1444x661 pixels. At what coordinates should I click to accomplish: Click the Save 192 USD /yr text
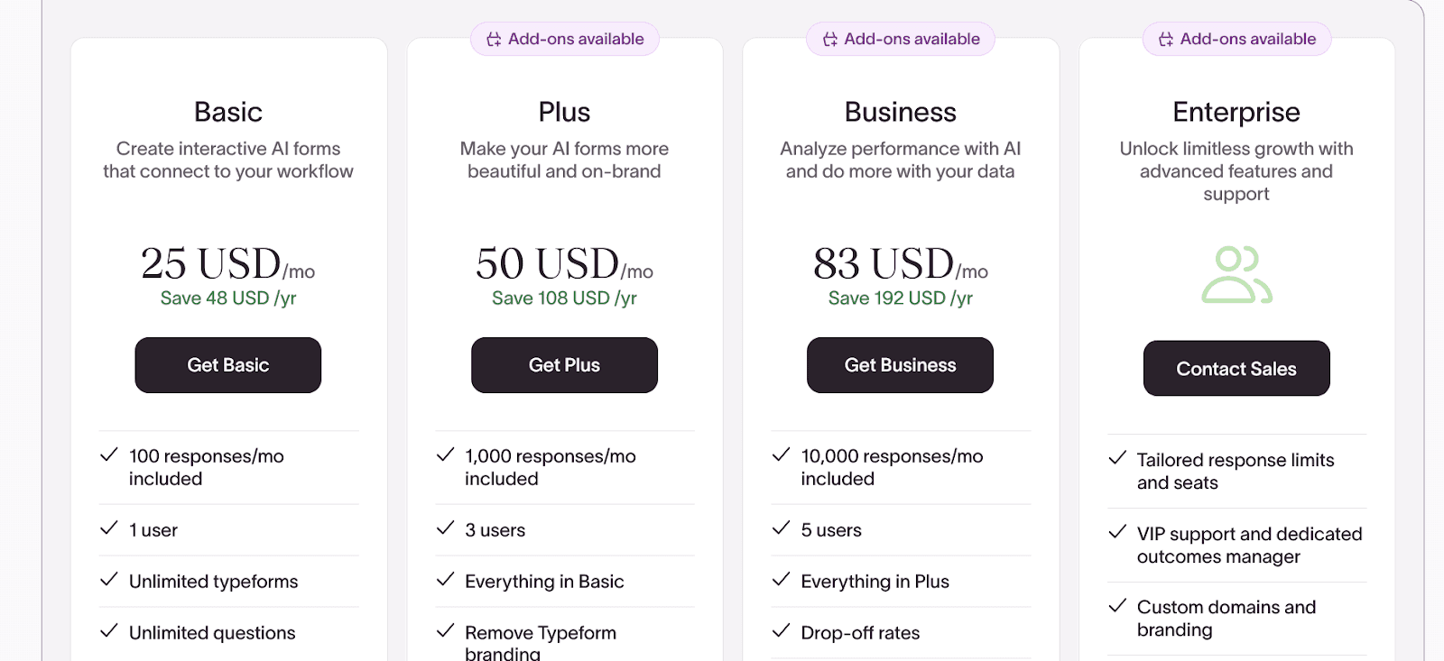[900, 298]
